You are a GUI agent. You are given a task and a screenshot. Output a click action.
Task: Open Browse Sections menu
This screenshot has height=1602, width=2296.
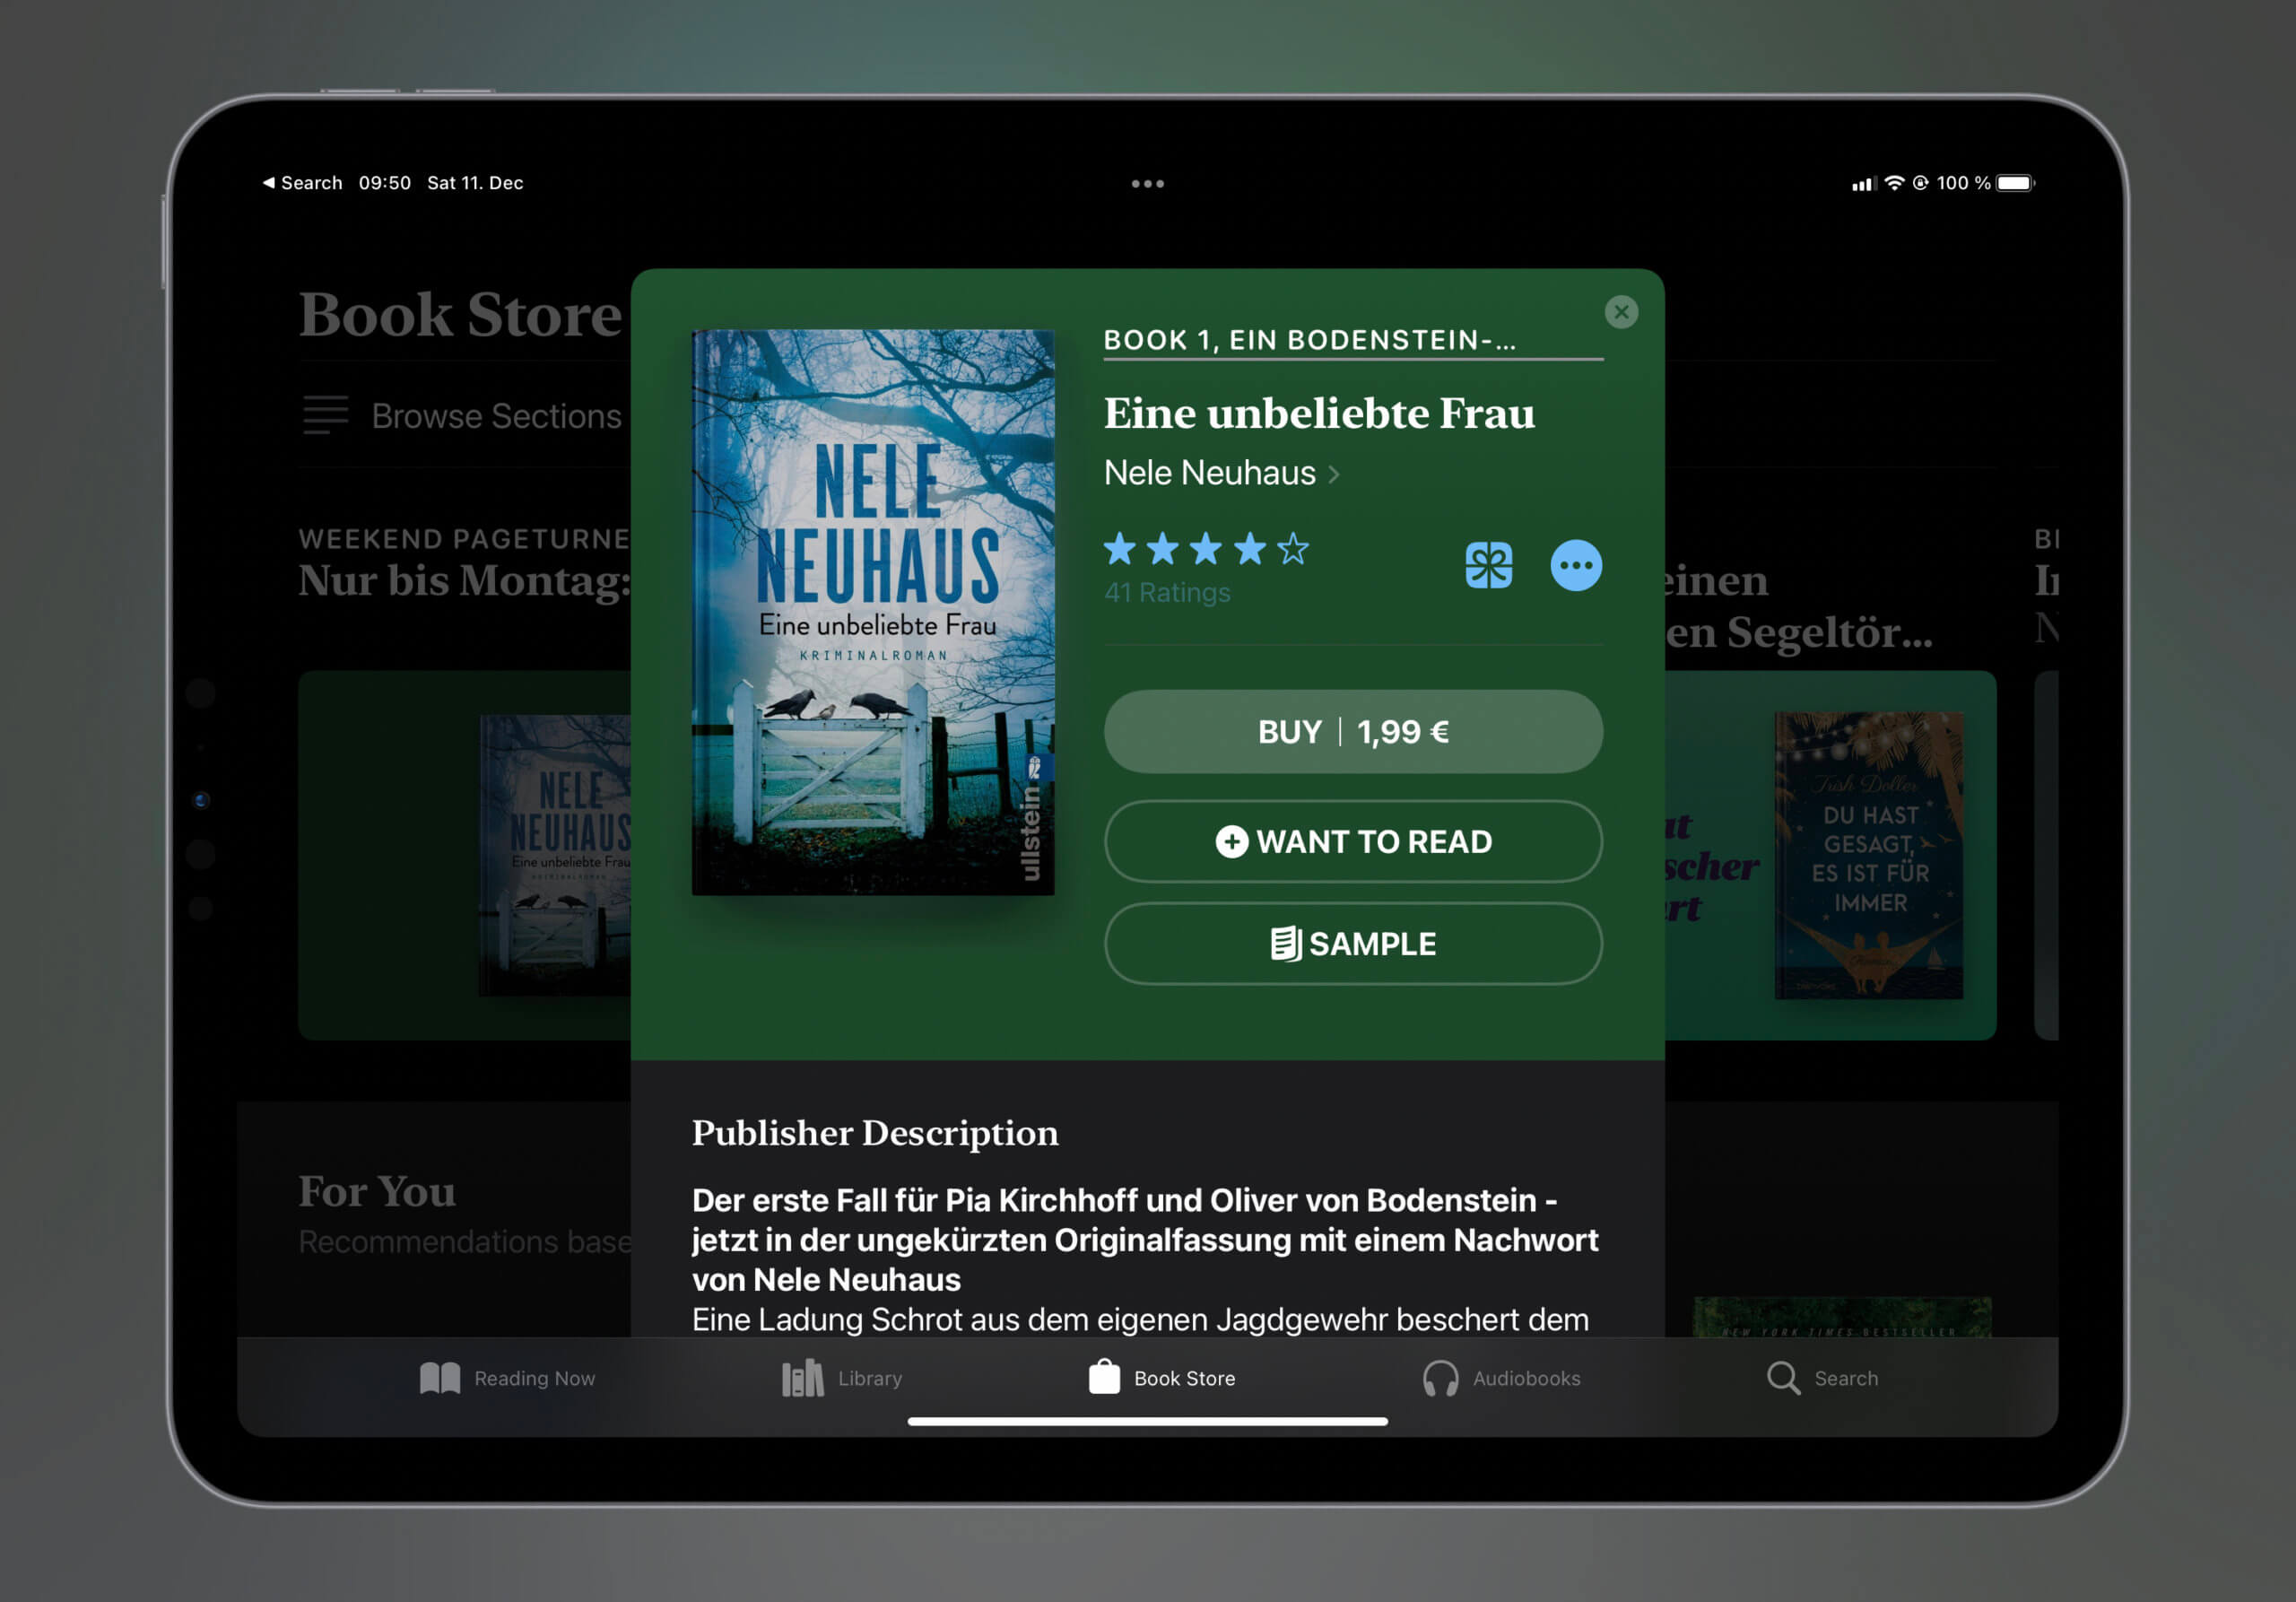point(462,415)
